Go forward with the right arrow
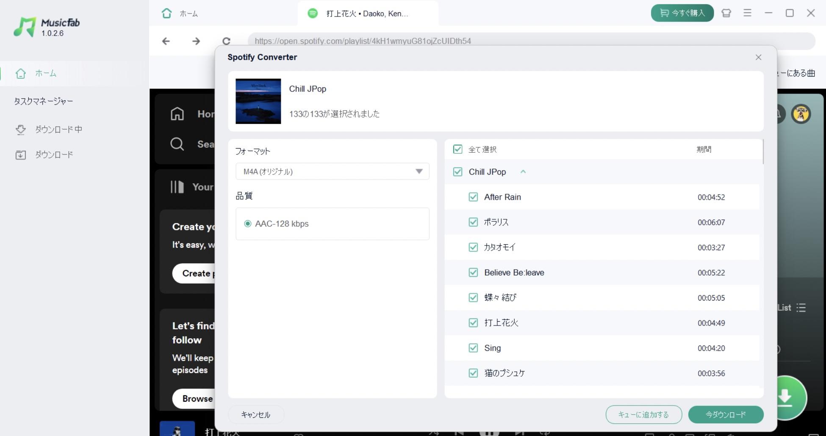826x436 pixels. click(196, 41)
